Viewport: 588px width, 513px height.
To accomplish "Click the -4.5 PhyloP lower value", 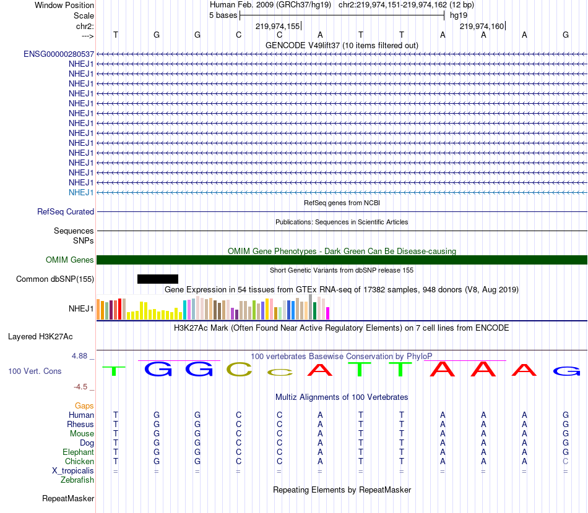I will pos(80,387).
